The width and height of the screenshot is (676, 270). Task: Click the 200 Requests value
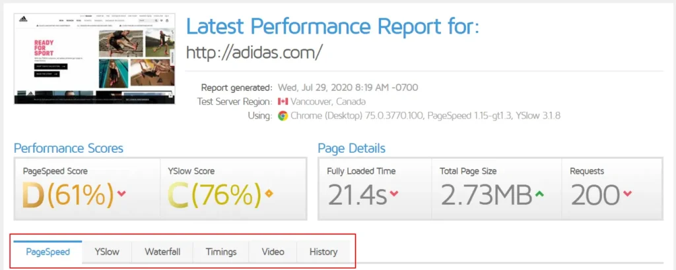click(595, 195)
